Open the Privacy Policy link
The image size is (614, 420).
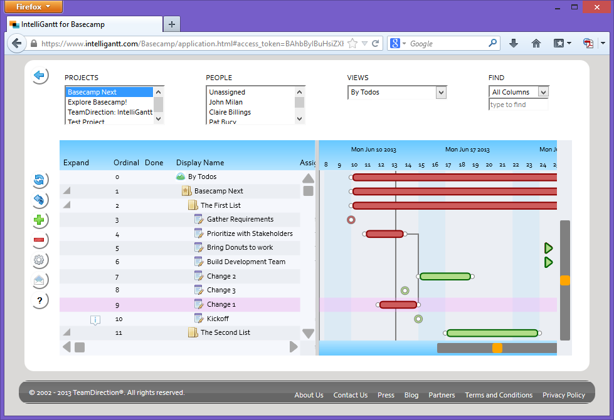[x=563, y=395]
